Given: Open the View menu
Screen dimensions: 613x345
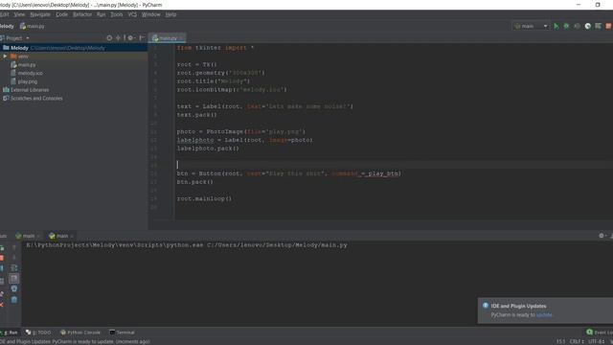Looking at the screenshot, I should pyautogui.click(x=19, y=14).
